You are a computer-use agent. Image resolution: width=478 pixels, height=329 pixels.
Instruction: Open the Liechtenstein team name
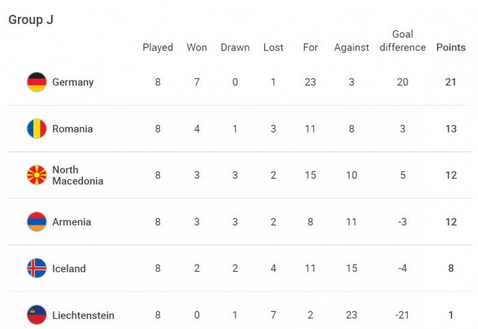pyautogui.click(x=83, y=315)
